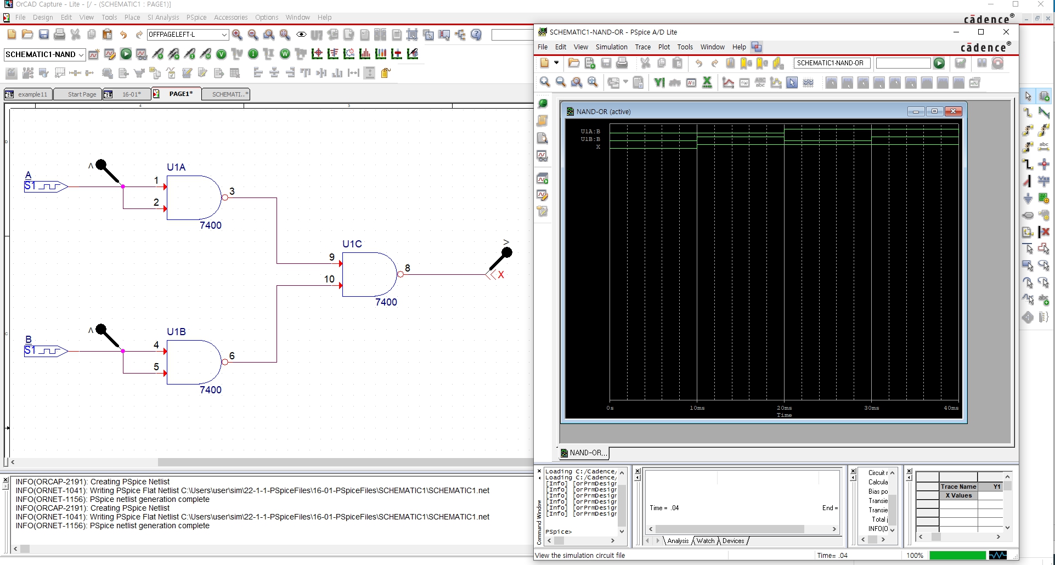Click the Zoom In icon in Capture toolbar
The width and height of the screenshot is (1055, 565).
(x=237, y=35)
